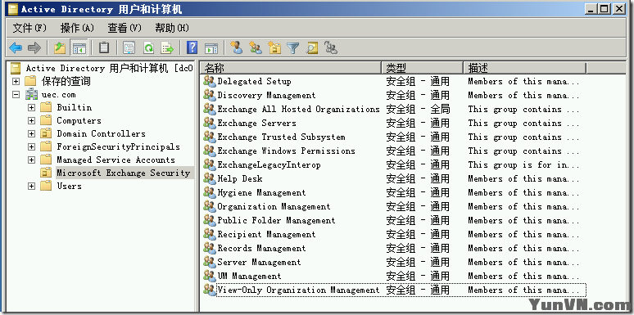Screen dimensions: 634x315
Task: Sort by the 描述 column header
Action: (525, 67)
